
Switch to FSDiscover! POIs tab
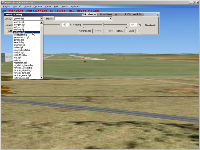click(x=133, y=15)
